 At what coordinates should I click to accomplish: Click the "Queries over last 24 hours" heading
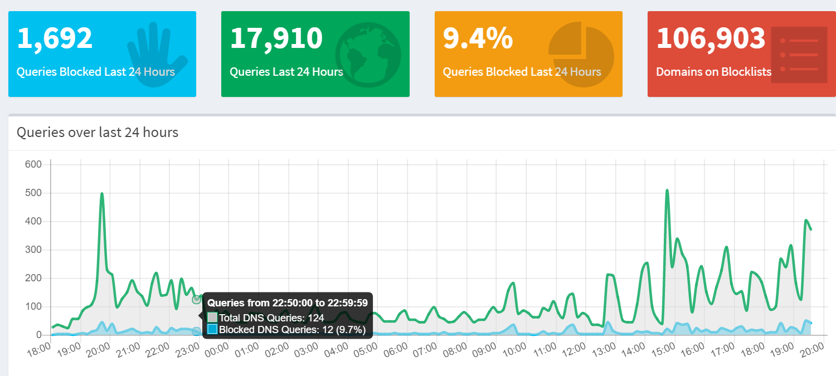coord(98,133)
